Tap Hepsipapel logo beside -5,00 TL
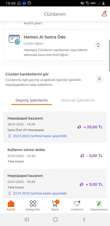The image size is (110, 226). point(82,156)
